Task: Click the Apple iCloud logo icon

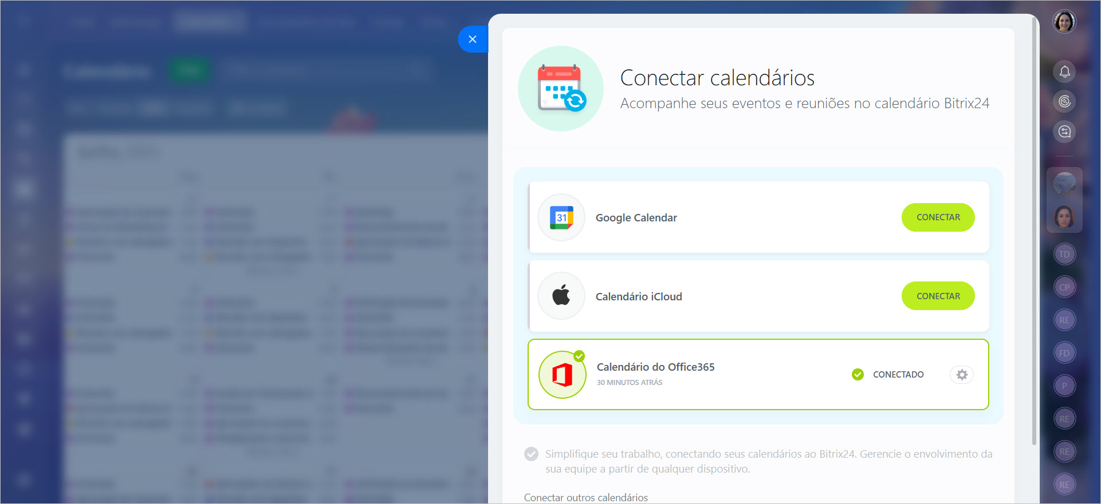Action: (x=561, y=296)
